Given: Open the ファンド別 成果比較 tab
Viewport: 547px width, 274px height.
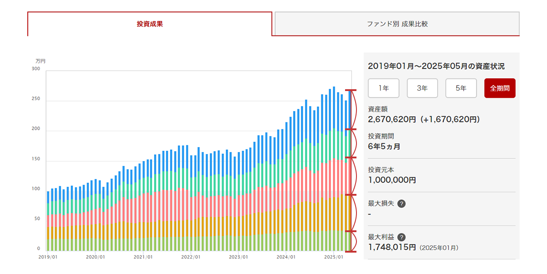Looking at the screenshot, I should pos(397,24).
